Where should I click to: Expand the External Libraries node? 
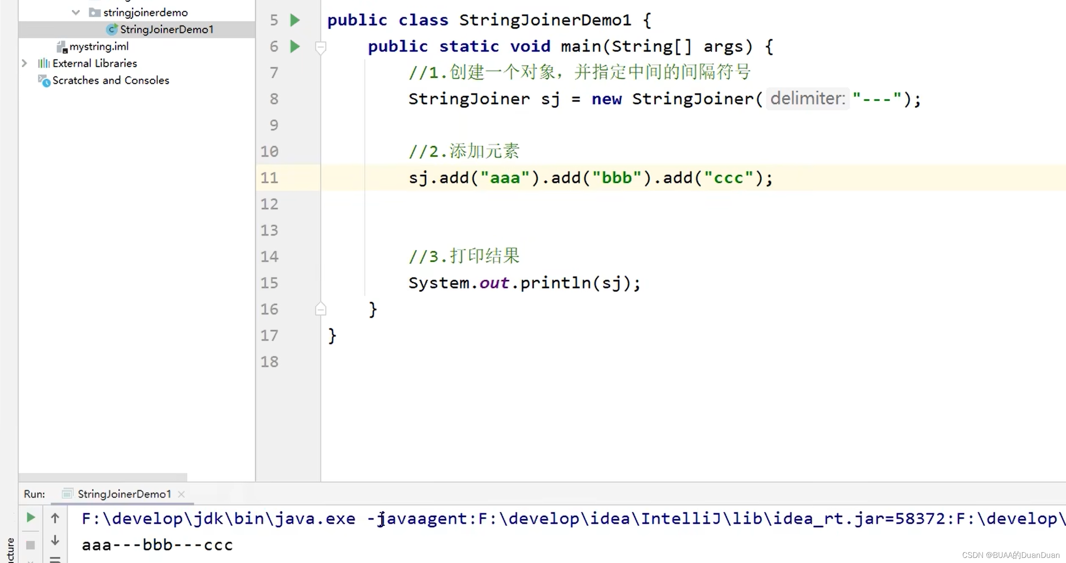[25, 63]
